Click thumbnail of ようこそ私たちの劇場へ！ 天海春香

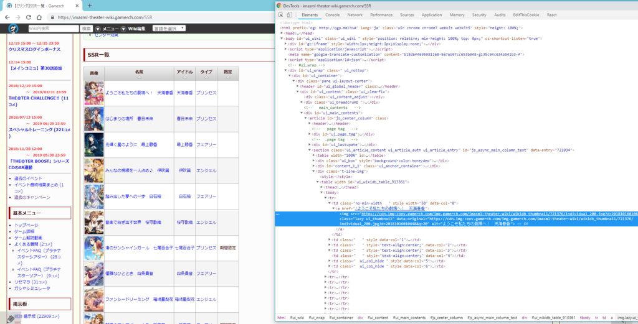(93, 93)
